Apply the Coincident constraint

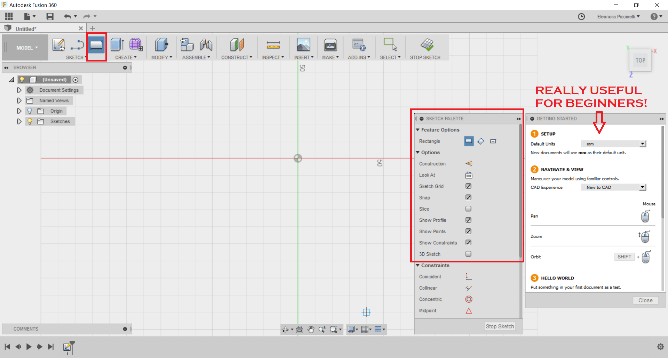point(469,276)
